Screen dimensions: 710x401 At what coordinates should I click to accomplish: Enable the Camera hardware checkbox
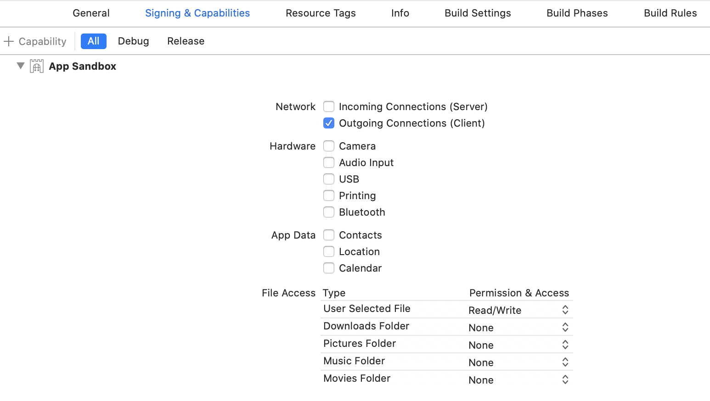click(329, 146)
